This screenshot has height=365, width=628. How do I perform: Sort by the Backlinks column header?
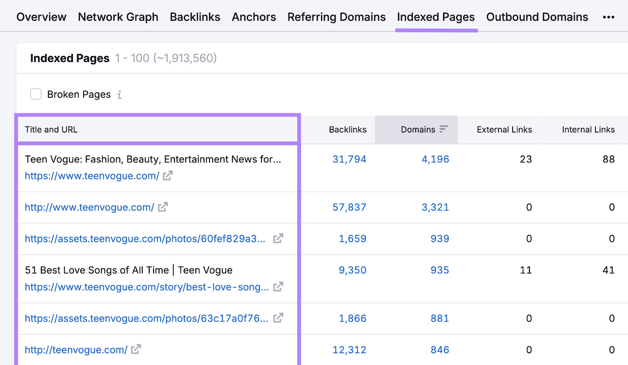pos(348,130)
